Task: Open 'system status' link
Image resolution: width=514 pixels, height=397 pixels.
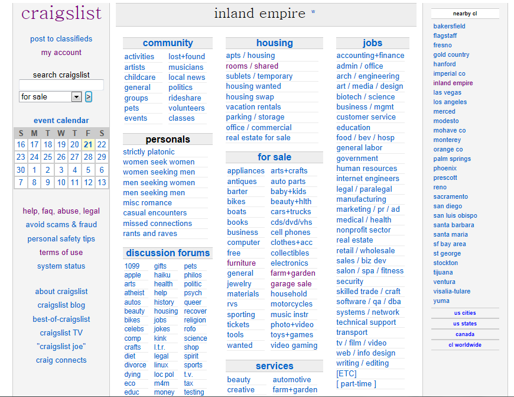Action: (61, 266)
